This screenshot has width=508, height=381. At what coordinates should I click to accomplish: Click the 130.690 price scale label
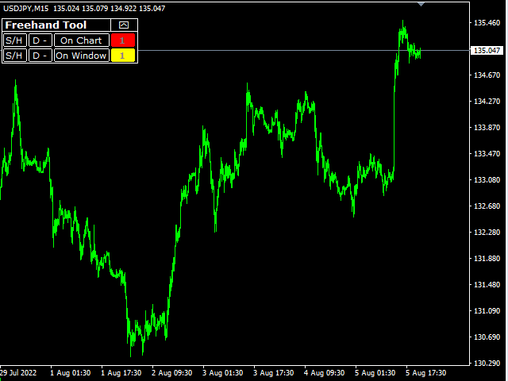click(x=487, y=337)
